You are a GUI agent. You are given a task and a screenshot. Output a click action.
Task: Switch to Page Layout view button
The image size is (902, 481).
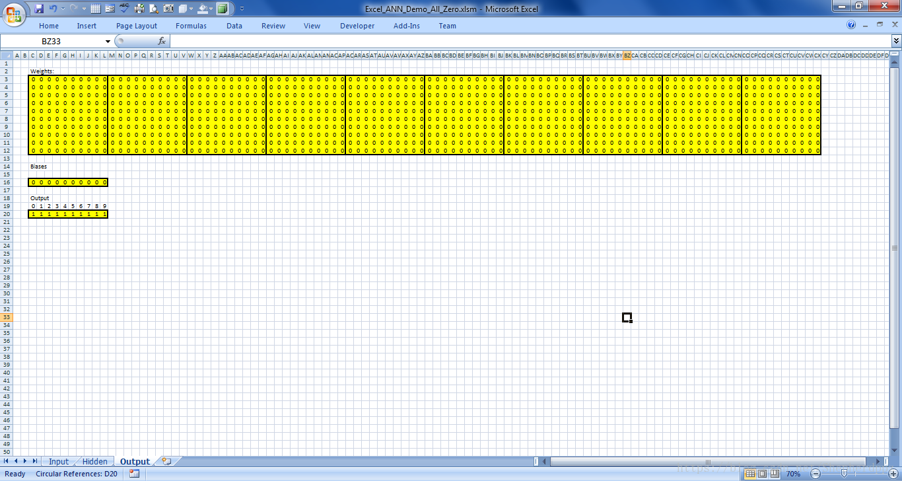click(x=762, y=474)
